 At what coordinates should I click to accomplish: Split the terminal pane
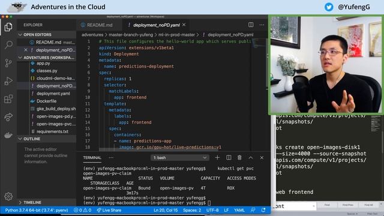click(x=229, y=158)
